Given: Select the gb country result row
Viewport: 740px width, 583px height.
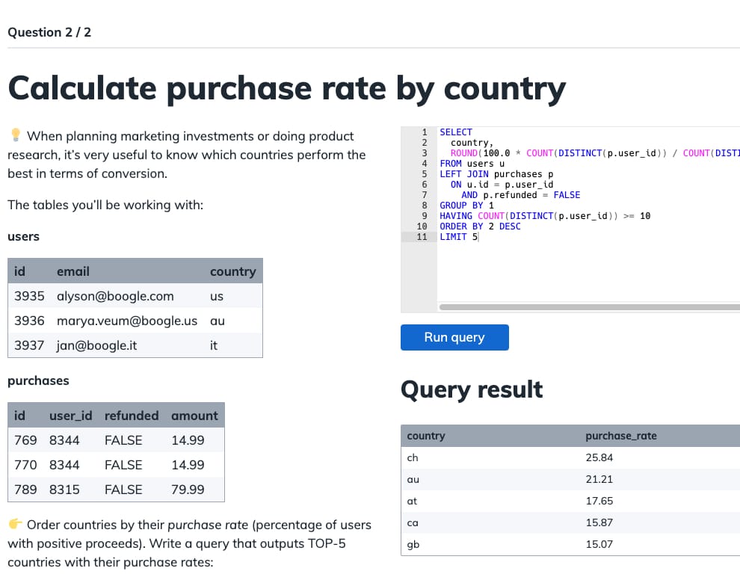Looking at the screenshot, I should tap(413, 544).
